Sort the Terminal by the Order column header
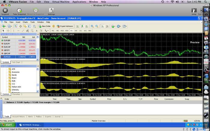 7,99
